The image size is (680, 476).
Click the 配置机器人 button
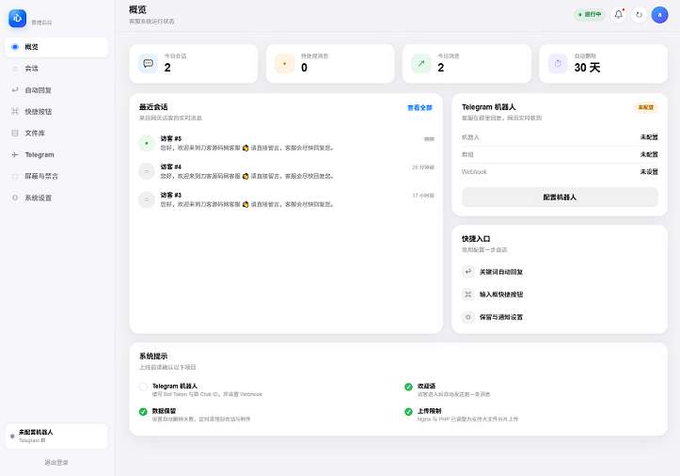click(x=560, y=197)
